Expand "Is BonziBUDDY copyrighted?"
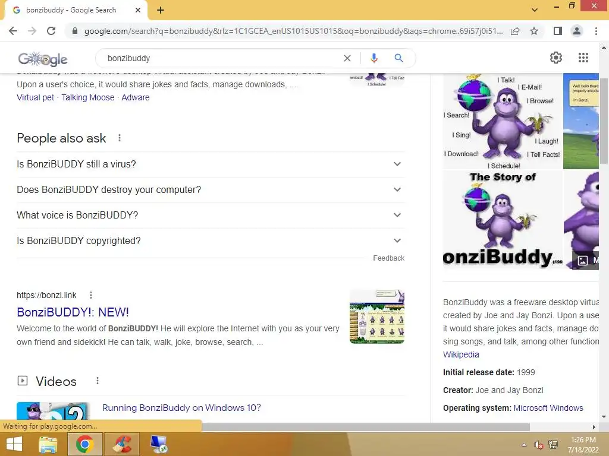609x456 pixels. point(211,241)
